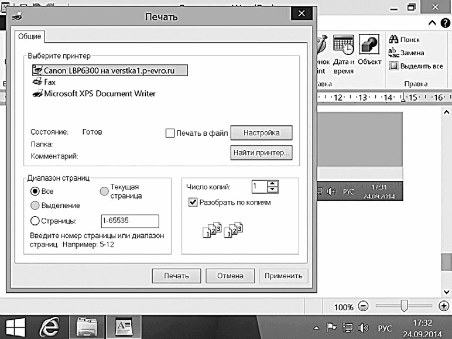This screenshot has width=452, height=339.
Task: Select Microsoft XPS Document Writer printer
Action: click(94, 94)
